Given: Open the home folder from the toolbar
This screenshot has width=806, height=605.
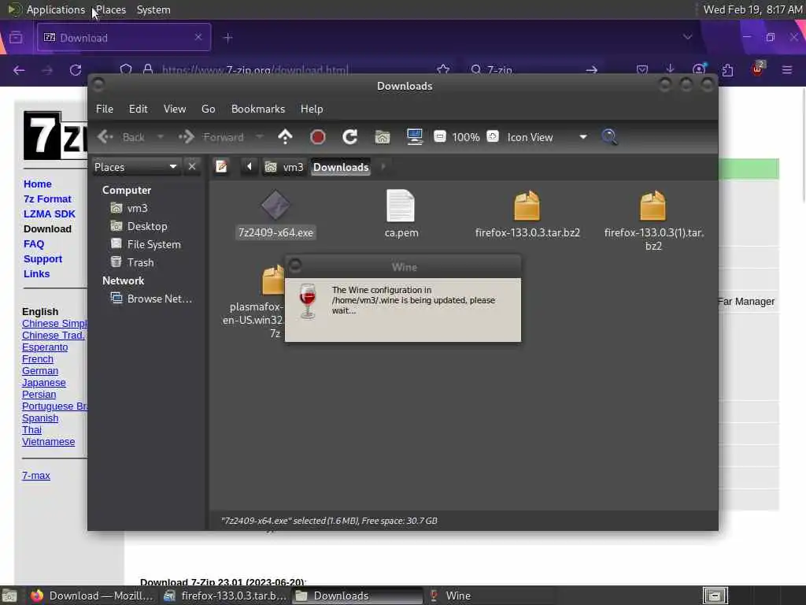Looking at the screenshot, I should [383, 137].
